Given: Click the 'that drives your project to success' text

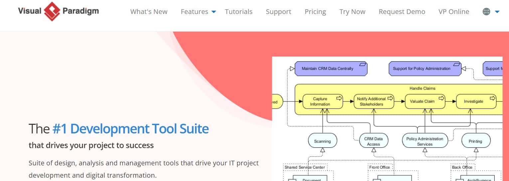Looking at the screenshot, I should [x=91, y=145].
